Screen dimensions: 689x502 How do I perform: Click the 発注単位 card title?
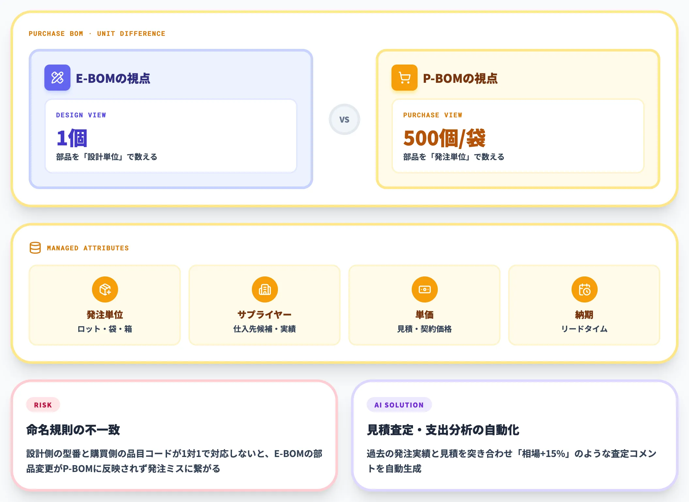tap(105, 315)
